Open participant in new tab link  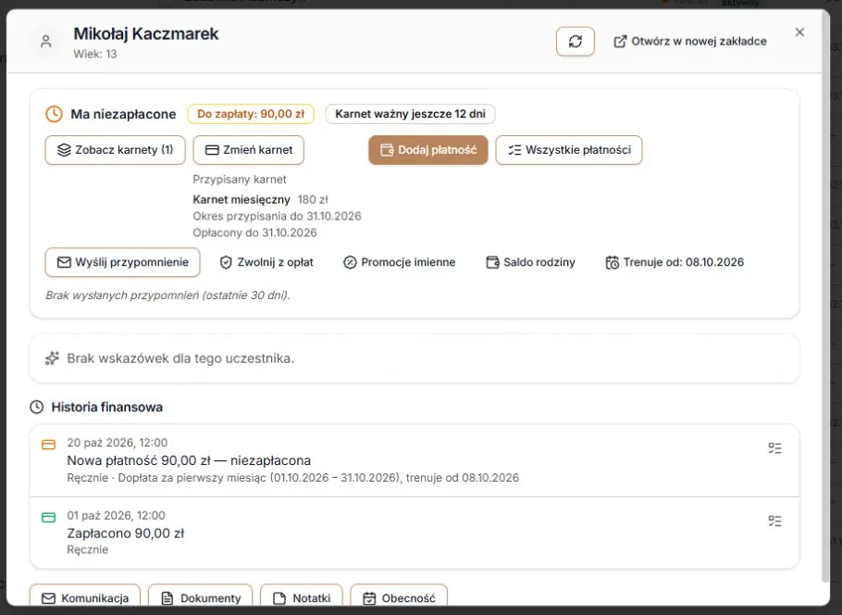pyautogui.click(x=690, y=42)
